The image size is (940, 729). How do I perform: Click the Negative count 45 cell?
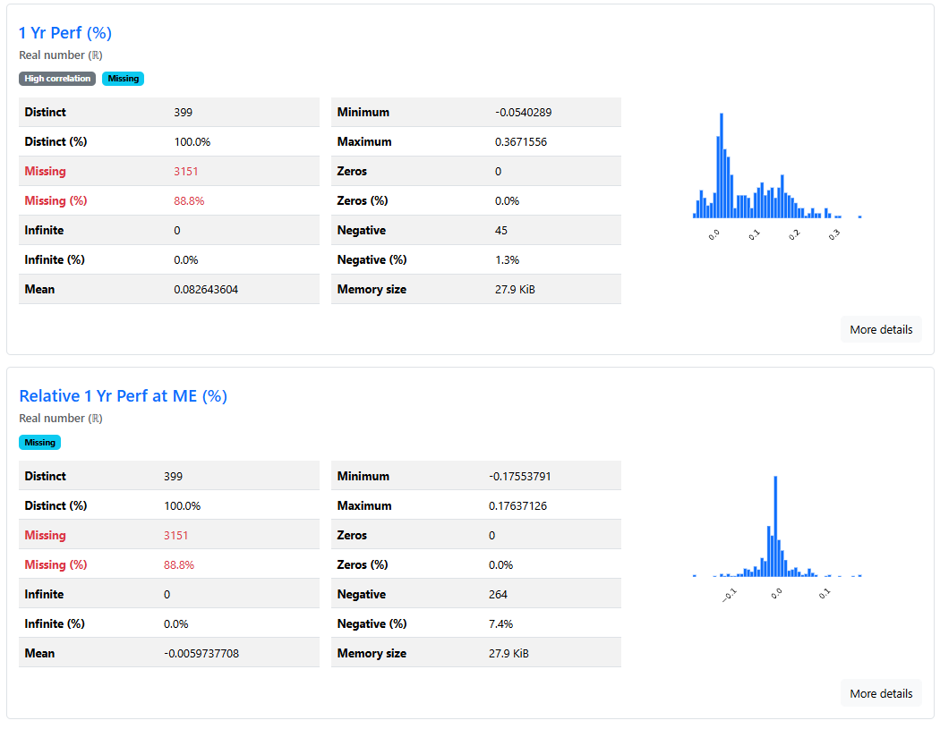[501, 231]
